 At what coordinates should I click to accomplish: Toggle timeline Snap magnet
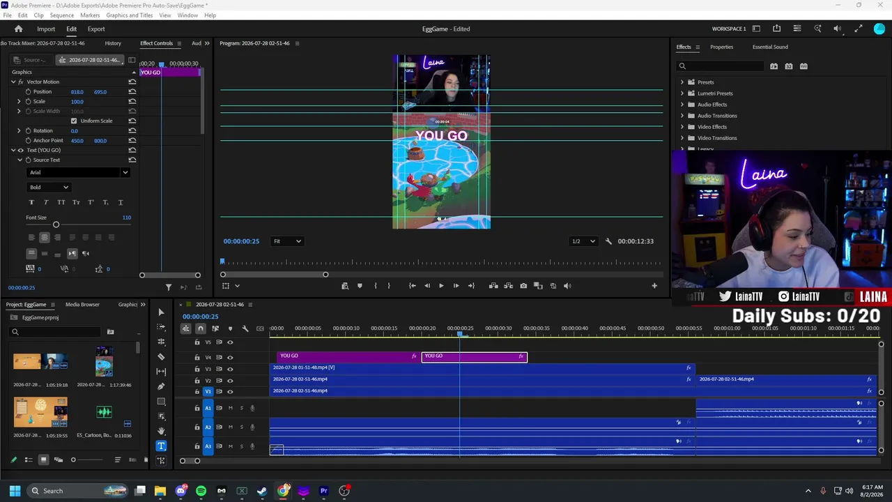[x=201, y=328]
